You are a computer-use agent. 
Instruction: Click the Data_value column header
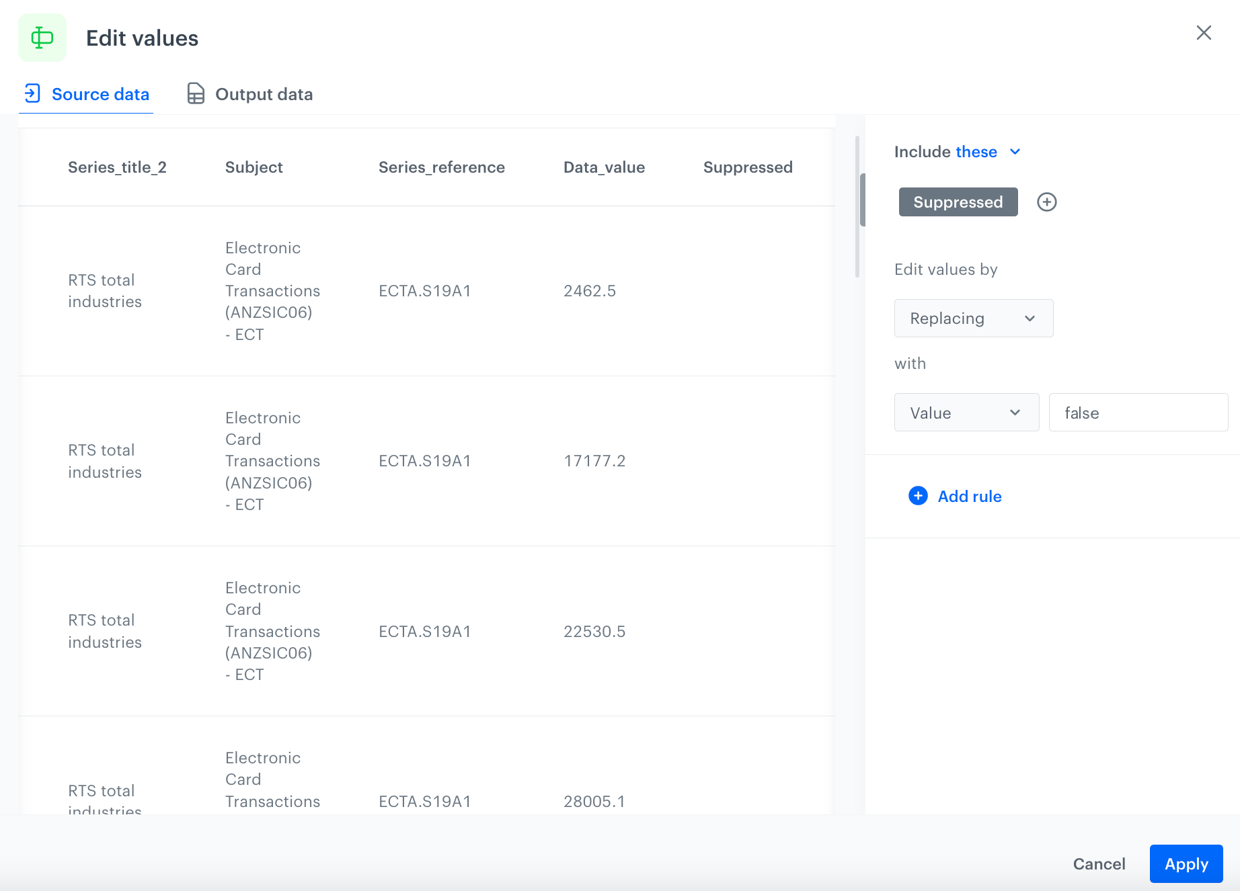(604, 167)
